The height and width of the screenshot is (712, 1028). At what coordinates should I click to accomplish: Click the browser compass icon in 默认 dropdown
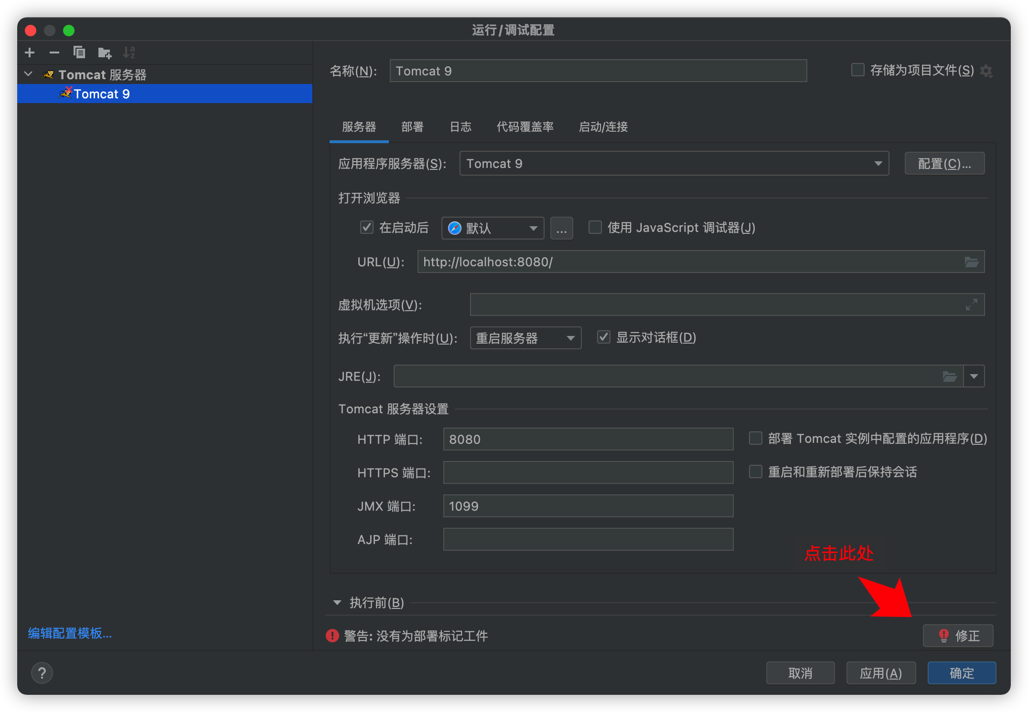click(454, 228)
